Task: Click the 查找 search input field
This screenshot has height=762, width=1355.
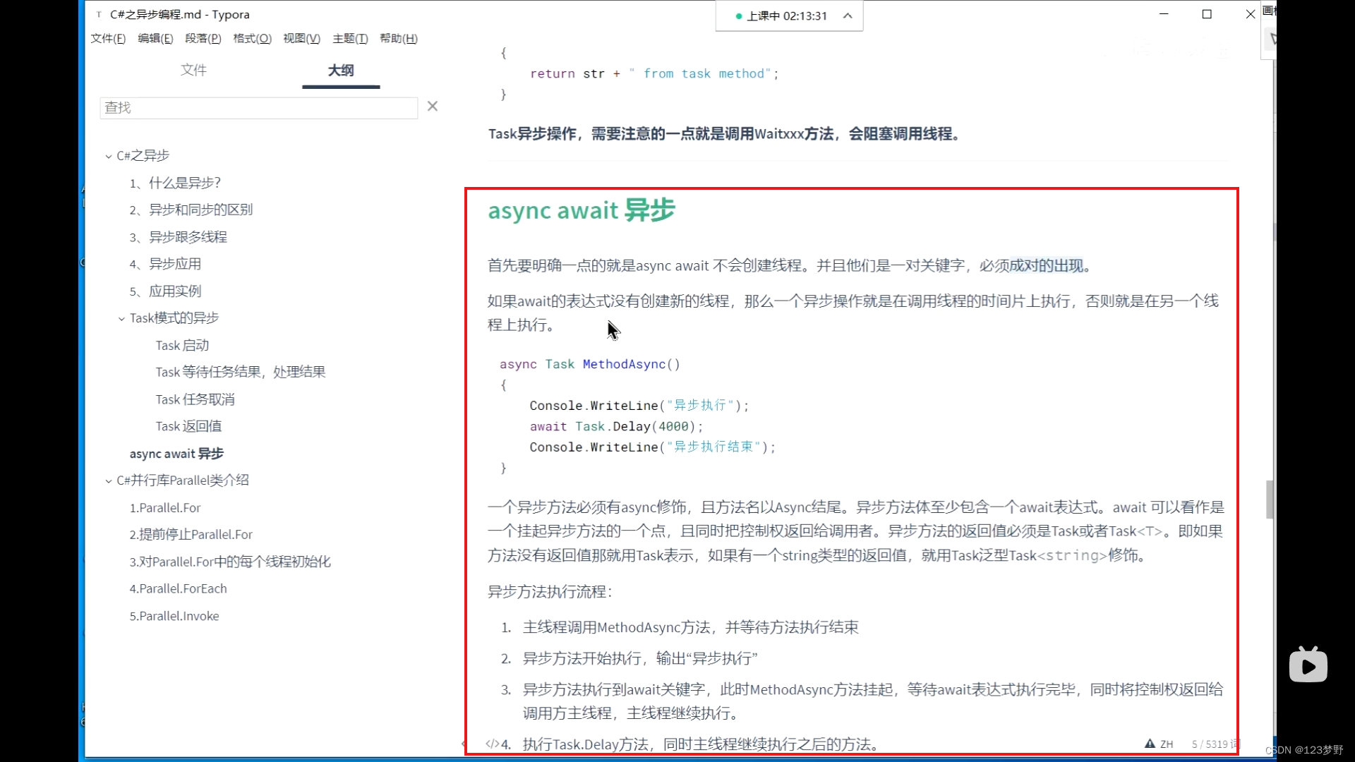Action: [258, 107]
